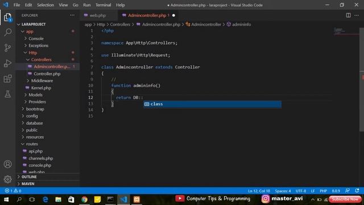Click Ln 12, Col 18 status entry
Screen dimensions: 364x205
[x=259, y=191]
